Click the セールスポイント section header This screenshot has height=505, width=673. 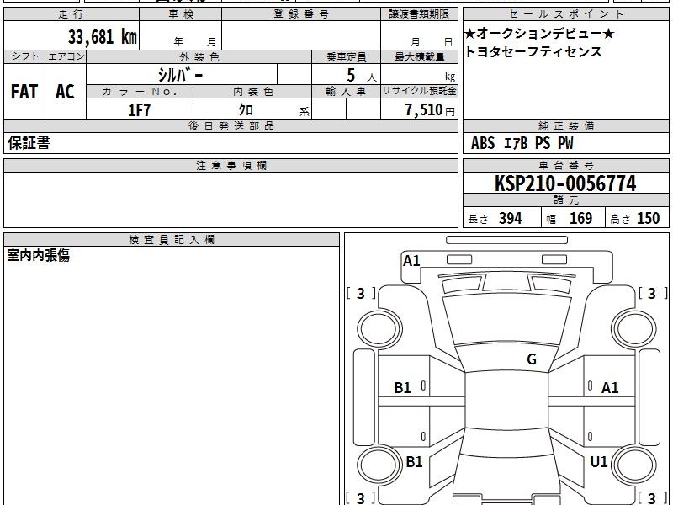click(x=565, y=14)
